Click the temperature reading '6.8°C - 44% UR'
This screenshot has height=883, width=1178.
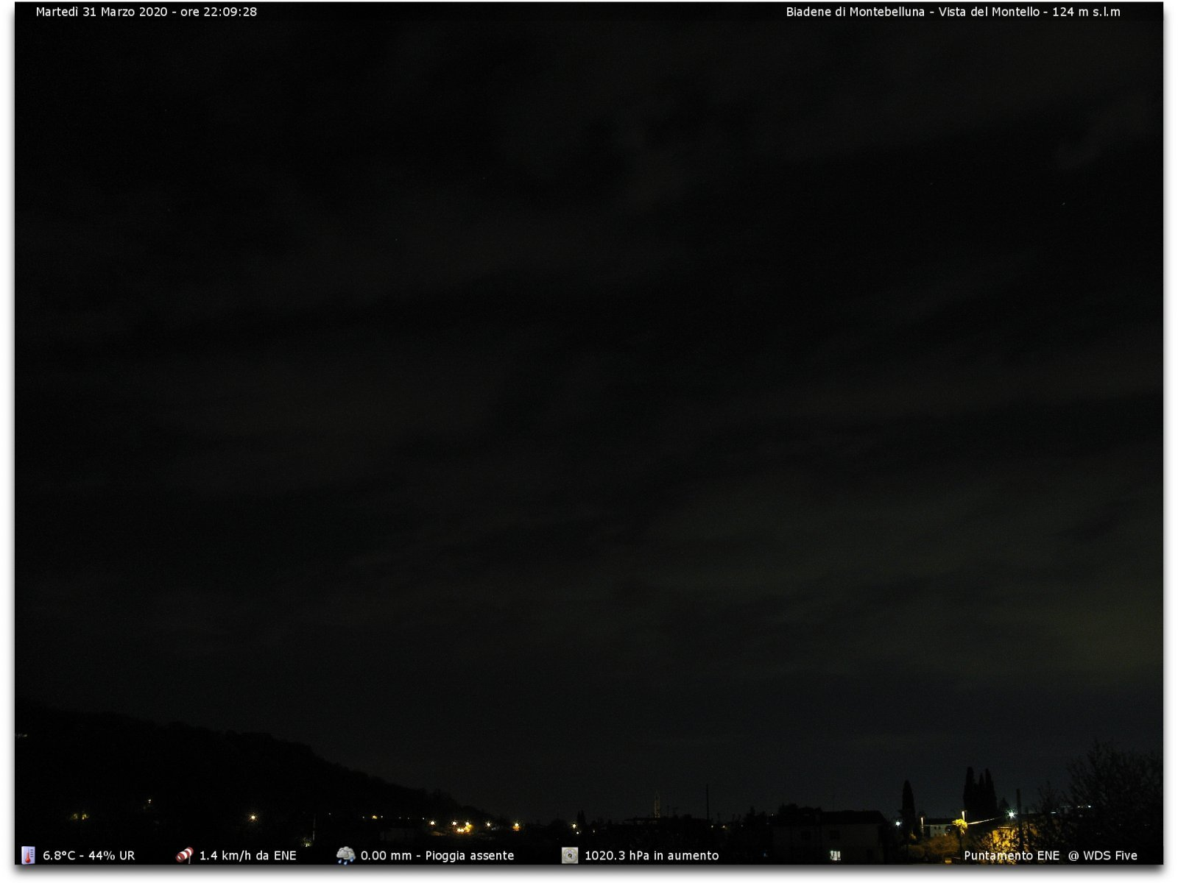(x=88, y=856)
